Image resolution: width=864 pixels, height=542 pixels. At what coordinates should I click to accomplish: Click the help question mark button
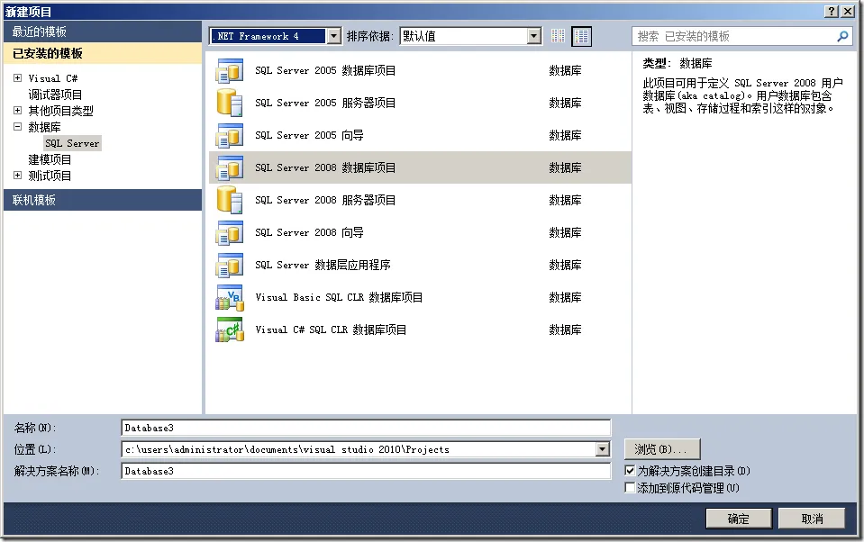832,12
